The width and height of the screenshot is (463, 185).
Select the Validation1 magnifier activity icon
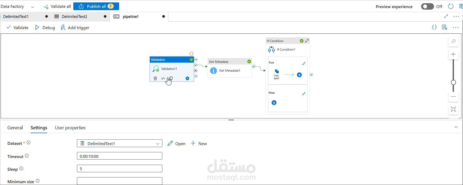[x=156, y=69]
